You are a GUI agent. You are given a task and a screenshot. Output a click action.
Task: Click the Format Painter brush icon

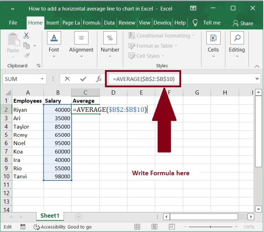[x=26, y=55]
